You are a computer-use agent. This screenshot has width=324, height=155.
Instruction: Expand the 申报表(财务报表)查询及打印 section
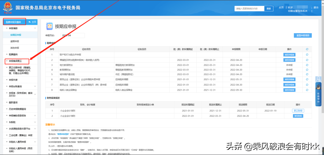[x=35, y=94]
